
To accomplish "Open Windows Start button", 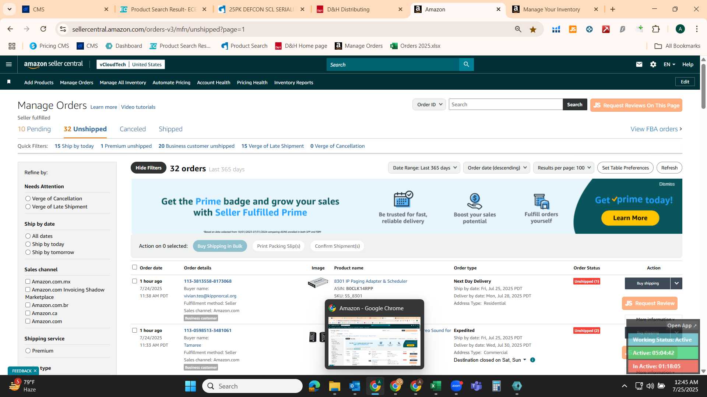I will (190, 386).
